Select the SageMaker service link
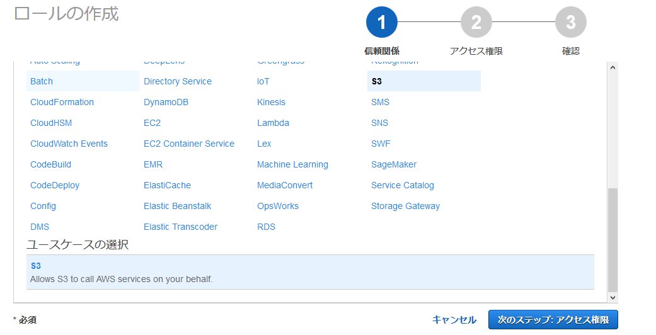Image resolution: width=656 pixels, height=335 pixels. 393,164
